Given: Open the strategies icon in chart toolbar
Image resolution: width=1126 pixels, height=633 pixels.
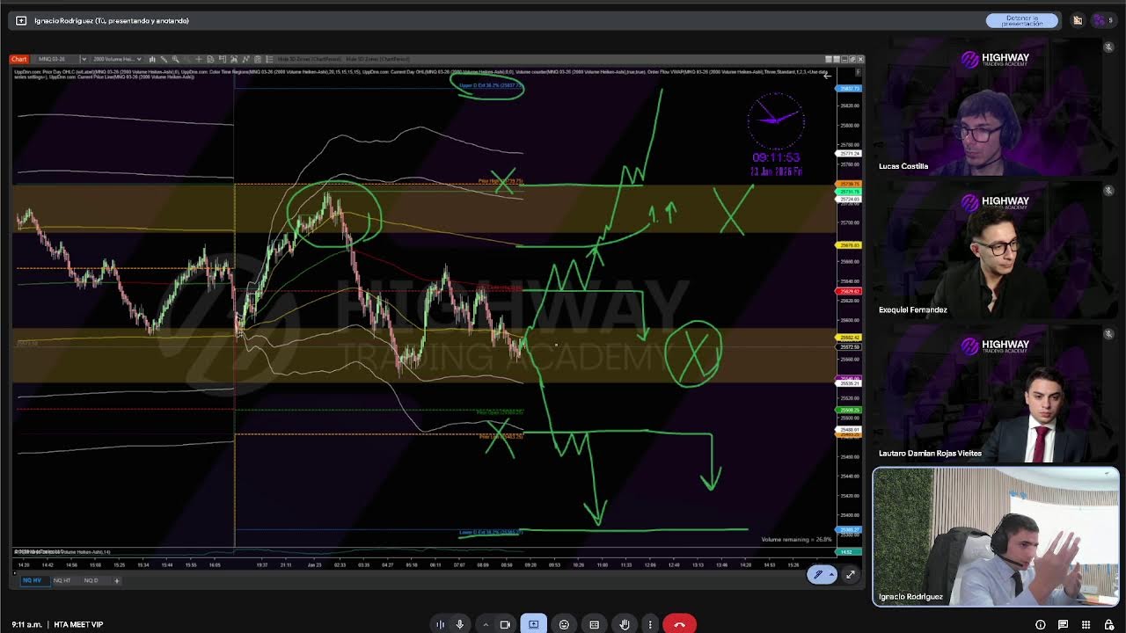Looking at the screenshot, I should (x=245, y=59).
